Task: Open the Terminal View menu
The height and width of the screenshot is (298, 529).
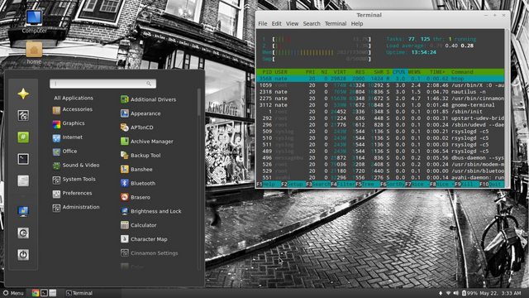Action: coord(292,24)
